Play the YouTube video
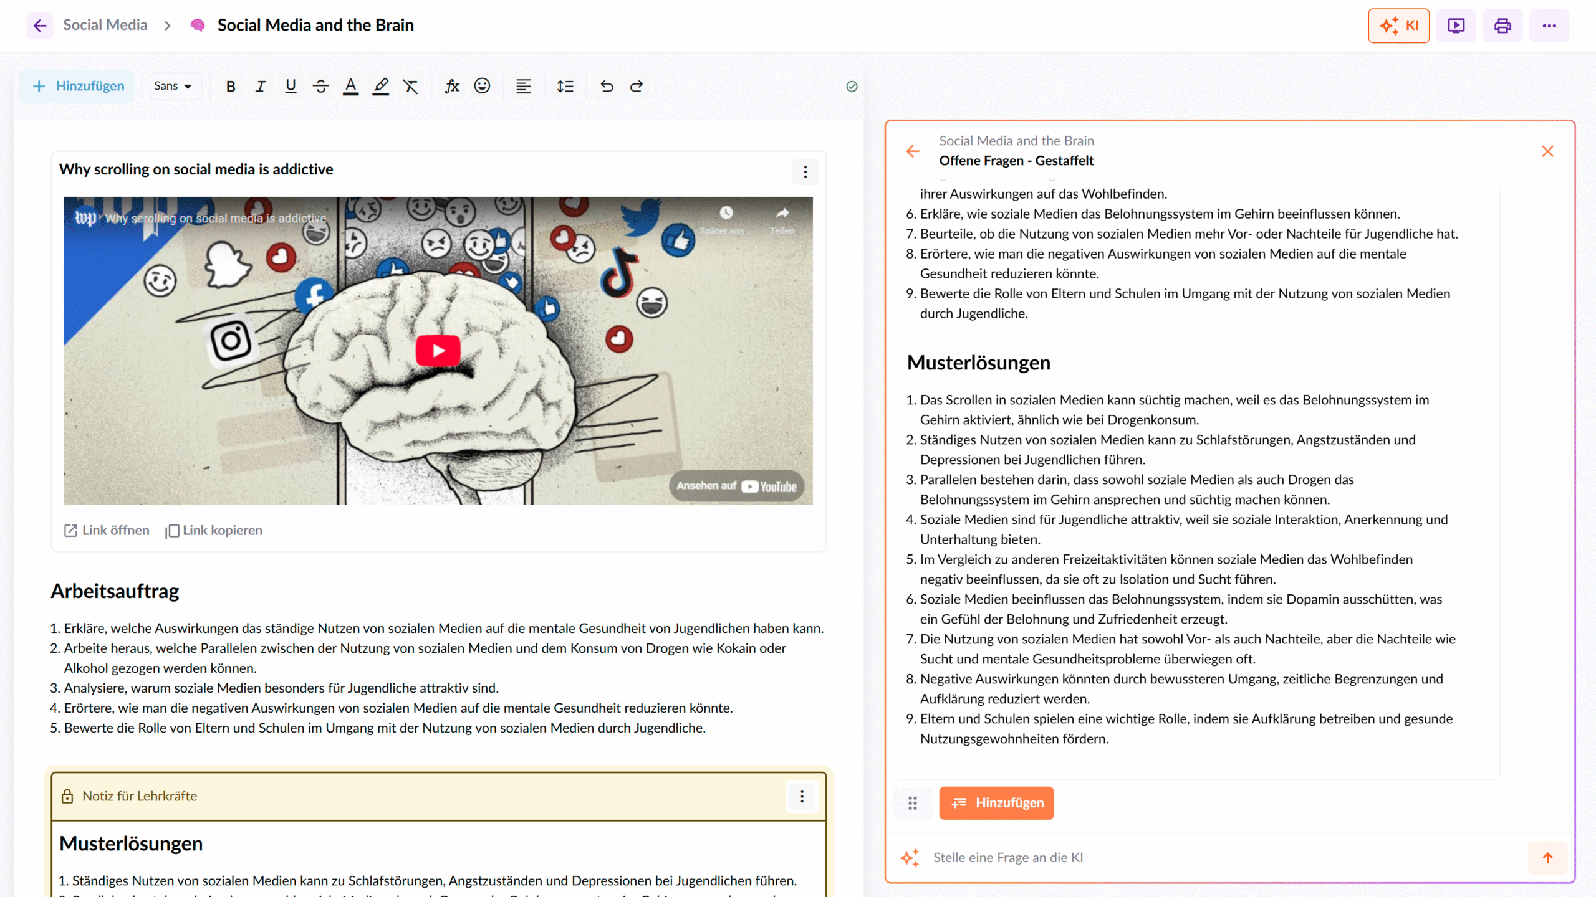Viewport: 1596px width, 897px height. [438, 351]
